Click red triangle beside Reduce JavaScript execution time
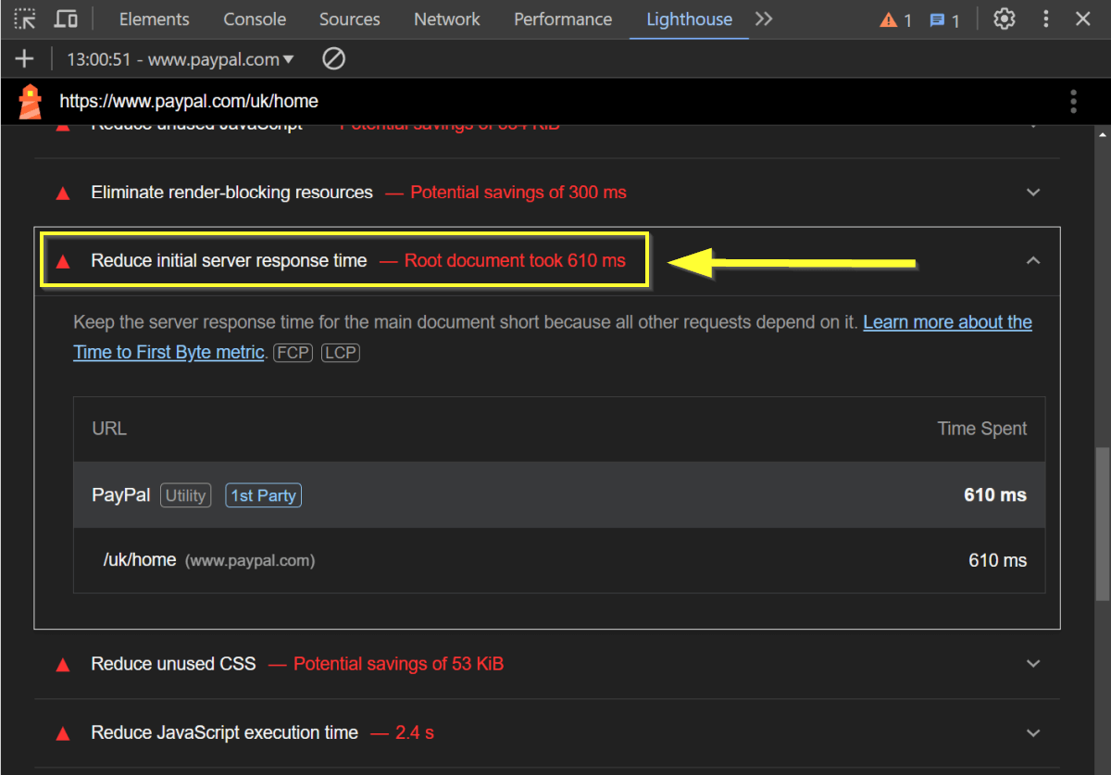This screenshot has width=1111, height=775. pyautogui.click(x=63, y=733)
